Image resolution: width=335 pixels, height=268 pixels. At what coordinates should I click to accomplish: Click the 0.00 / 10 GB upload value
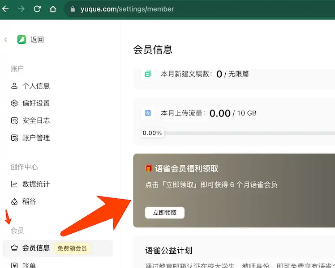[x=233, y=113]
